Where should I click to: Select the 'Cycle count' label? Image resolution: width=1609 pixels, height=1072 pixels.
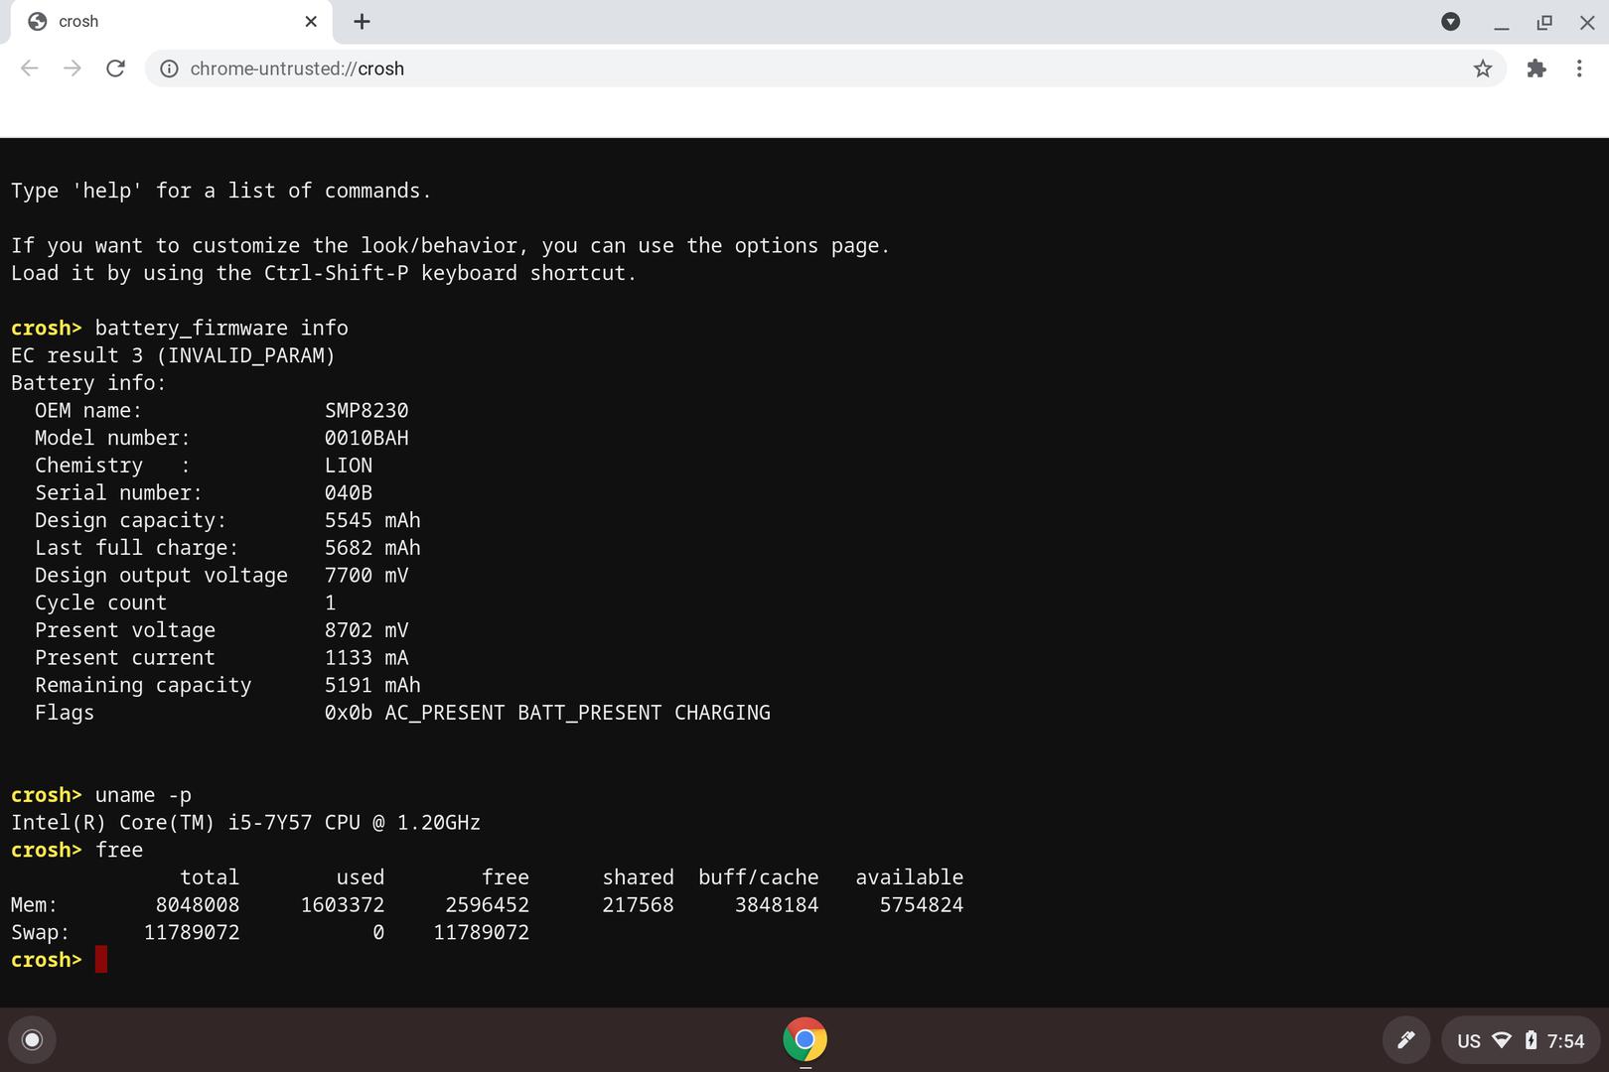(100, 603)
